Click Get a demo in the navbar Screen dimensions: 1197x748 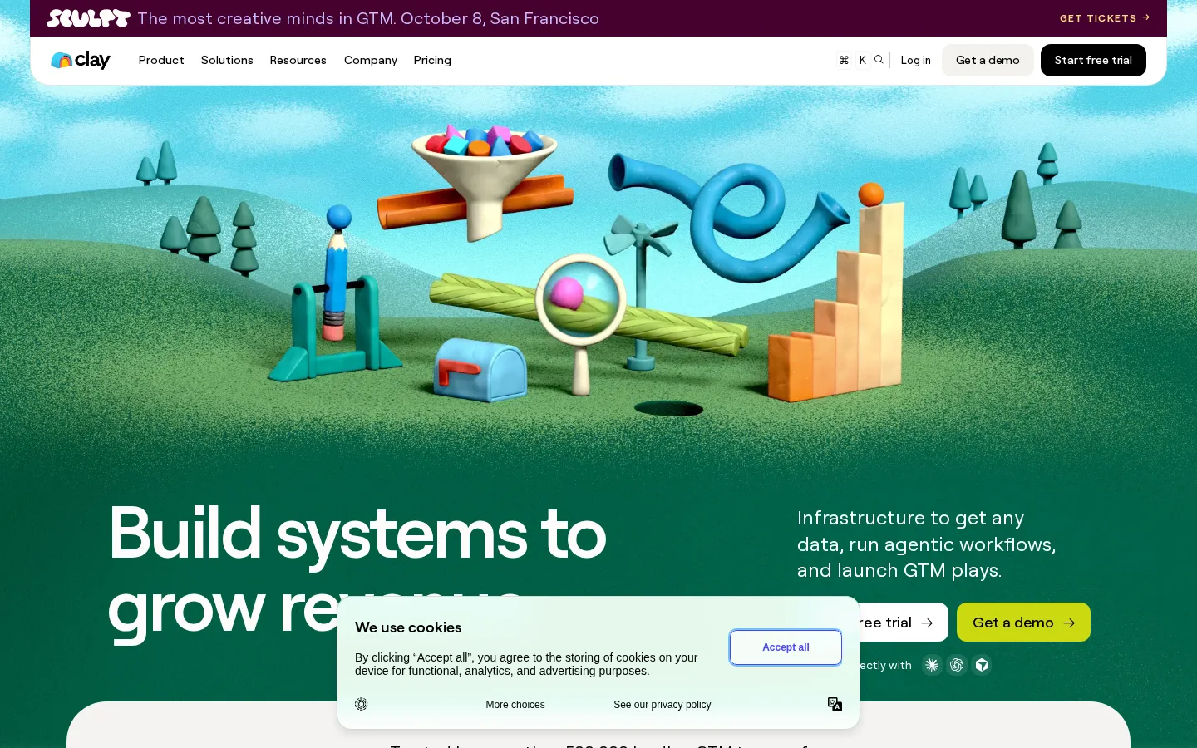[988, 60]
